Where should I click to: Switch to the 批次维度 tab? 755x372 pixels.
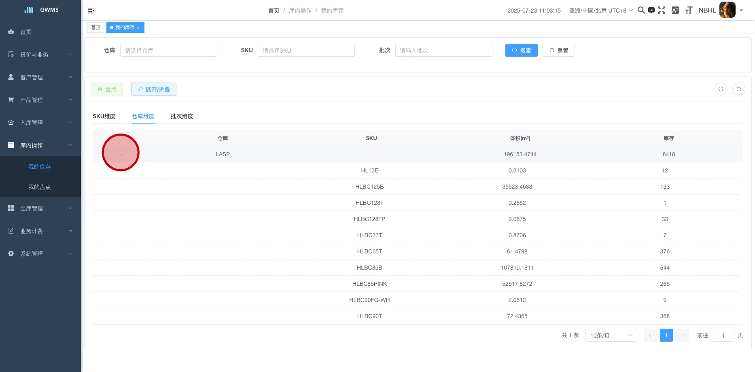[182, 116]
